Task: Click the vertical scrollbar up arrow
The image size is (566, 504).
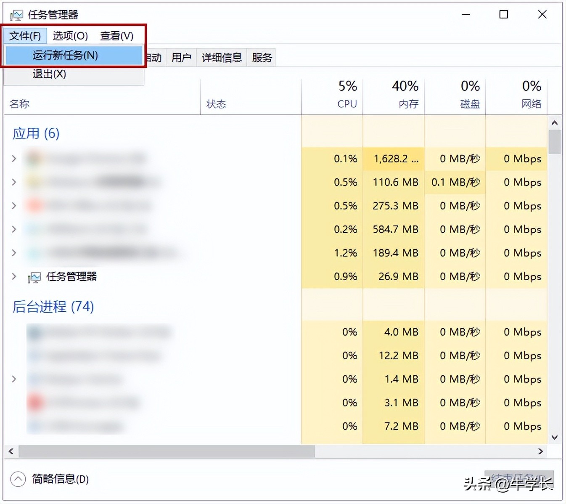Action: pyautogui.click(x=555, y=123)
